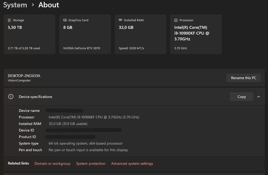Click the '3.70 GHz' text in Processor card
The width and height of the screenshot is (268, 175).
click(x=181, y=48)
